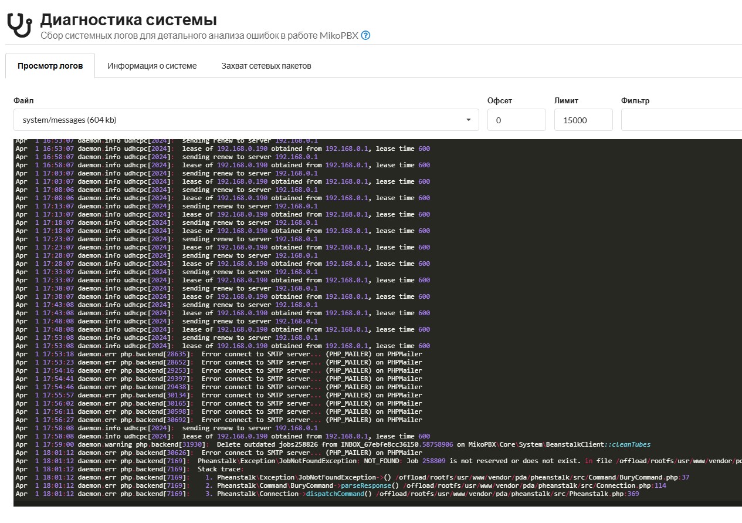Switch to Информация о системе tab
Viewport: 742px width, 523px height.
click(152, 66)
